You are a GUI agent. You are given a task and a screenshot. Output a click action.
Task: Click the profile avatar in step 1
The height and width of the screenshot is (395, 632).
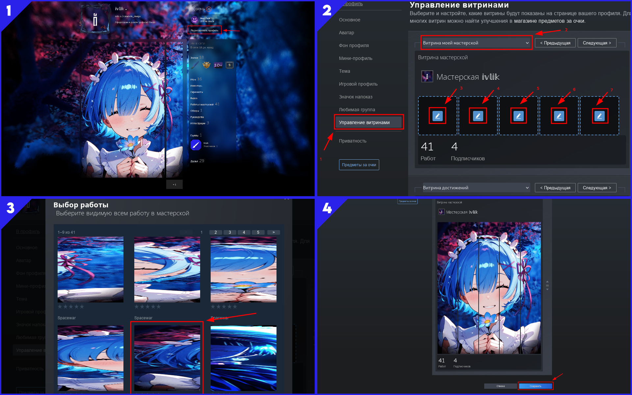tap(95, 19)
